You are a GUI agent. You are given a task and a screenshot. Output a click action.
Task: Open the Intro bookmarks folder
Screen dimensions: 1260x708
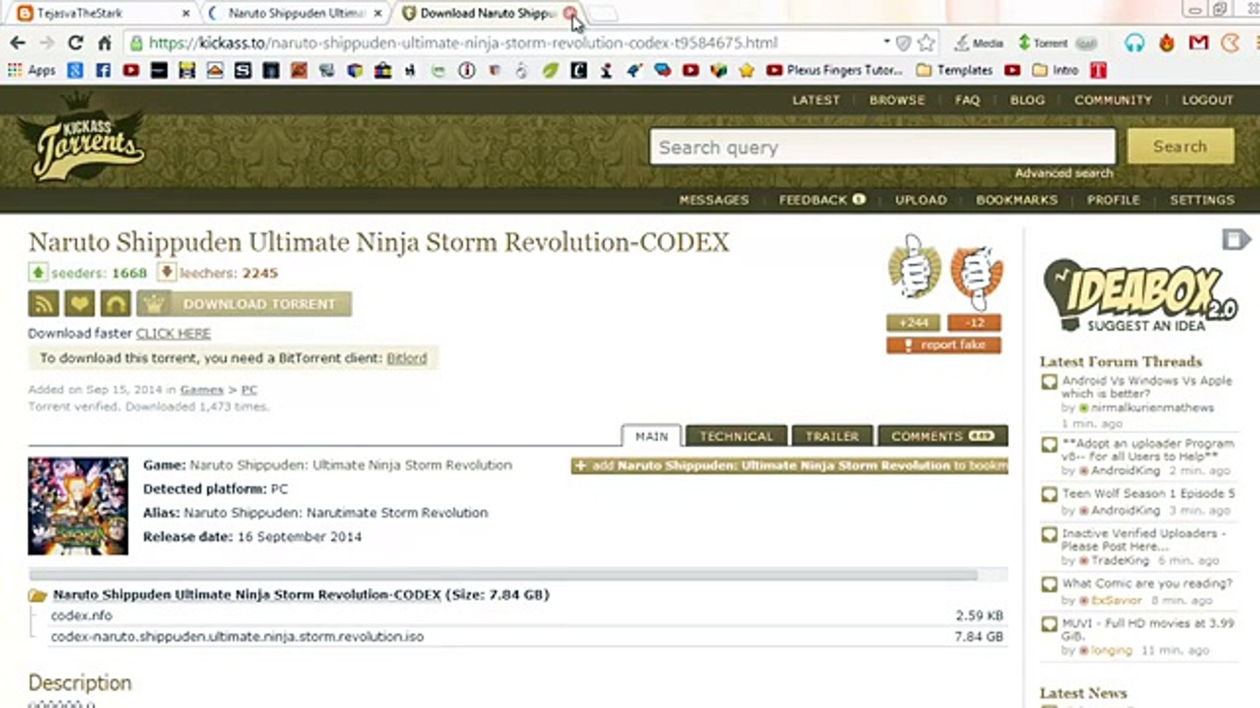click(x=1055, y=70)
